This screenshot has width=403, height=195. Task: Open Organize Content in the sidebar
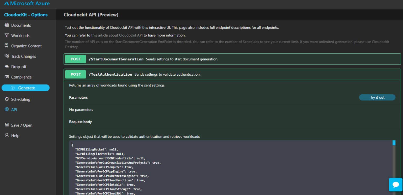(7, 46)
